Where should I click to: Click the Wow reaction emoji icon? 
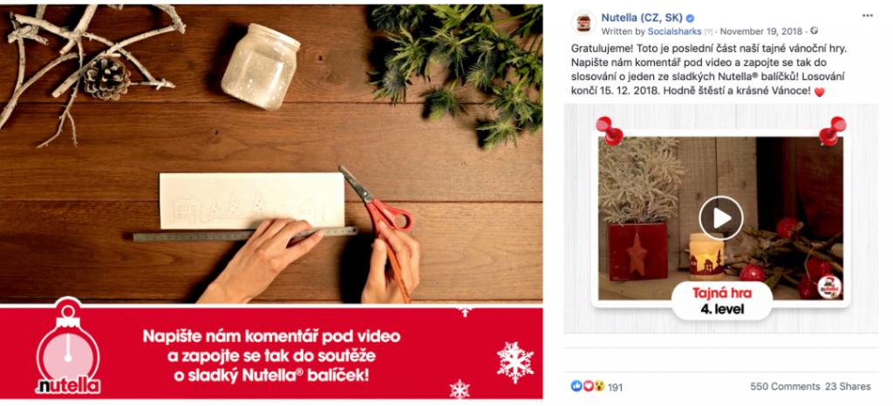[x=598, y=386]
